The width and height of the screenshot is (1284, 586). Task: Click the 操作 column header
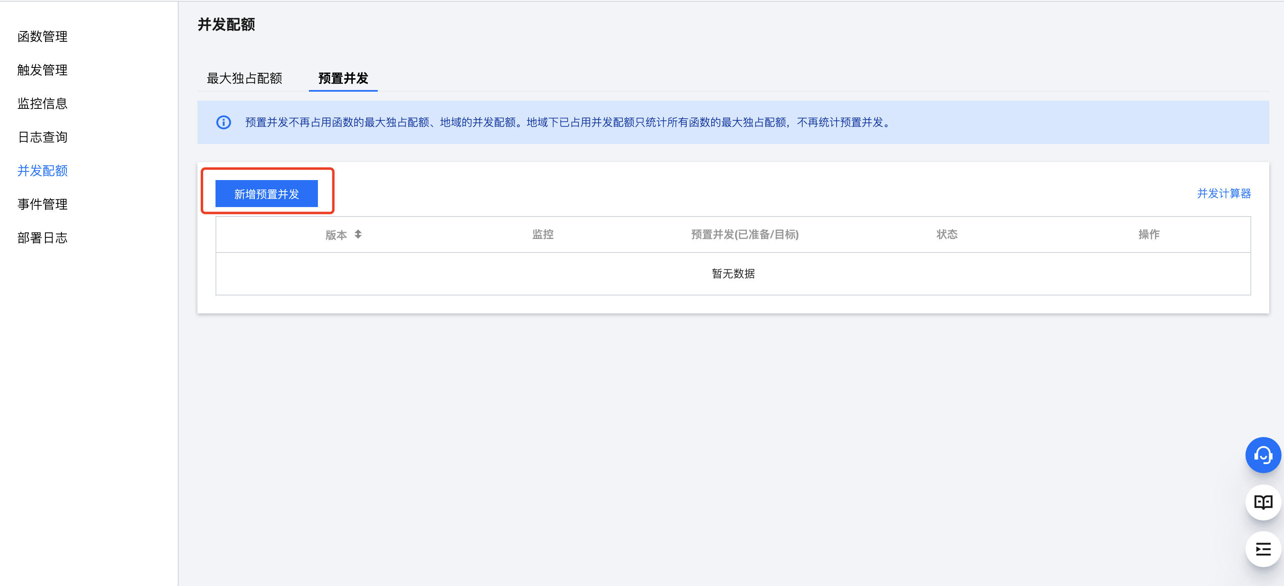1148,234
